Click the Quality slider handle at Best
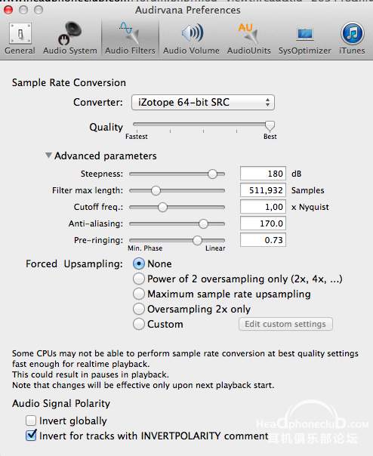This screenshot has width=373, height=456. coord(270,126)
